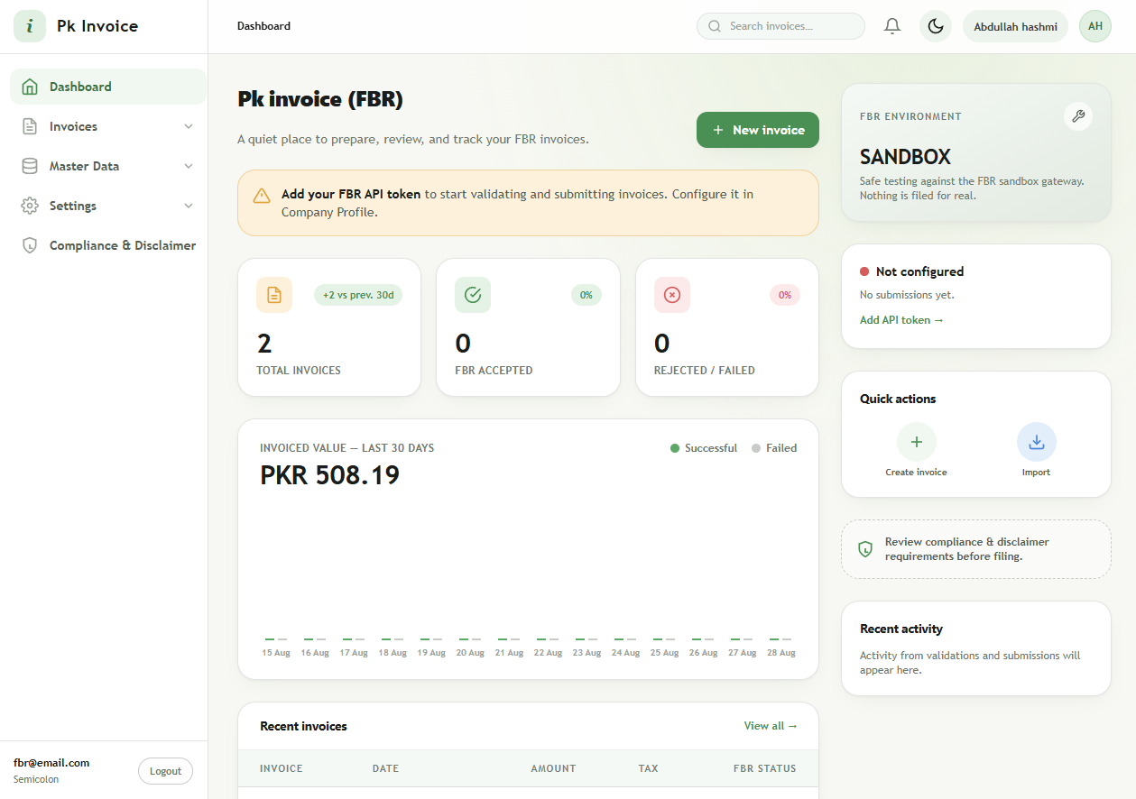
Task: Click the 0% badge on Rejected / Failed card
Action: click(x=785, y=295)
